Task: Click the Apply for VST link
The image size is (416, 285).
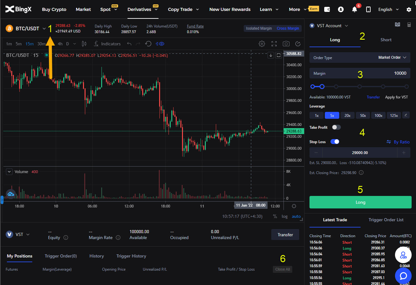Action: click(396, 97)
